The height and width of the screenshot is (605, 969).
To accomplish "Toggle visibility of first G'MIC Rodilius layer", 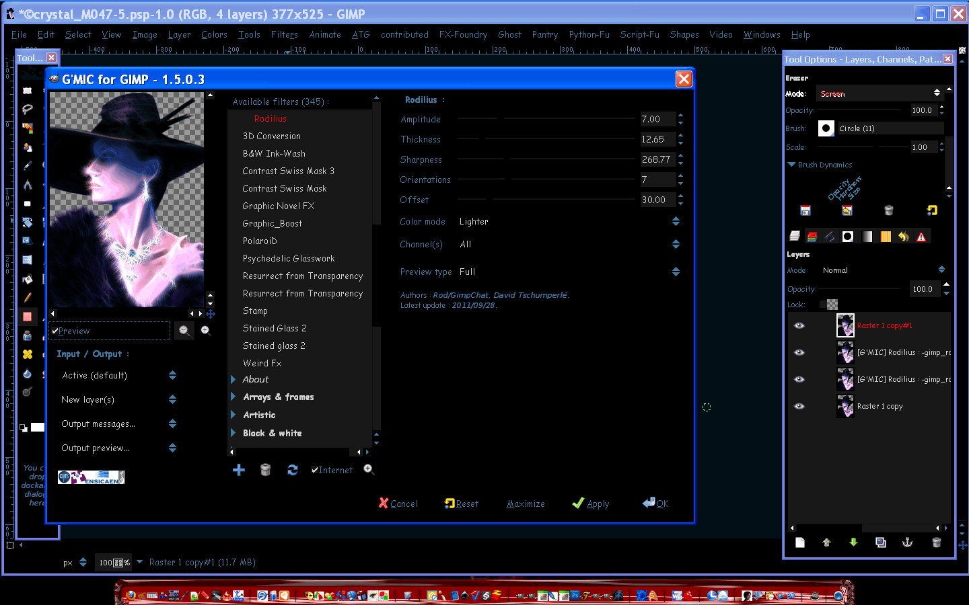I will 799,352.
